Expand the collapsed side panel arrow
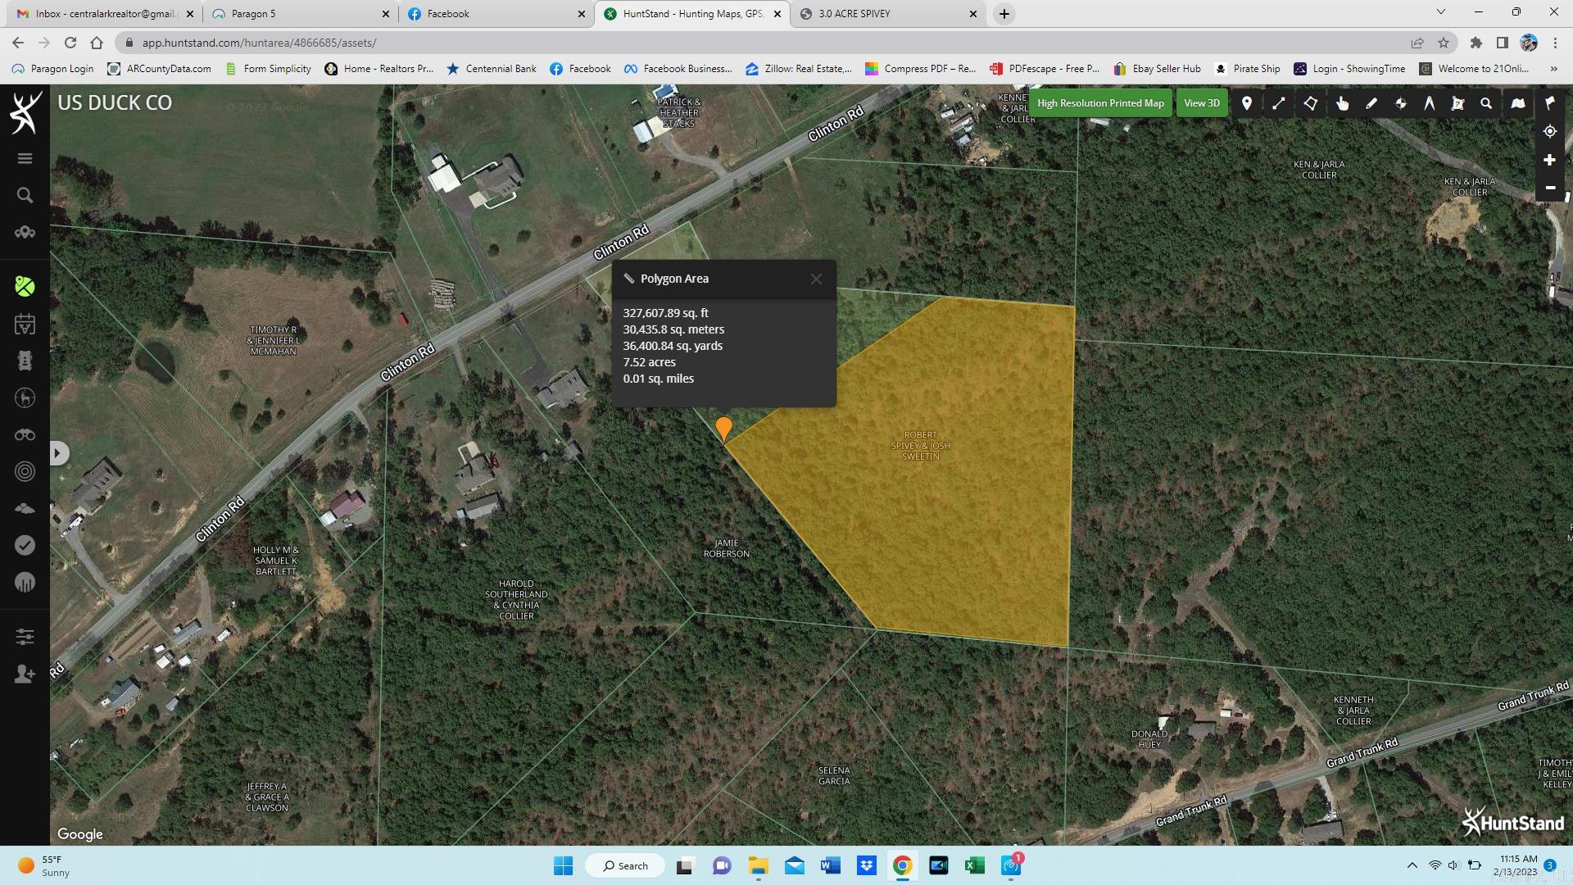 (59, 453)
